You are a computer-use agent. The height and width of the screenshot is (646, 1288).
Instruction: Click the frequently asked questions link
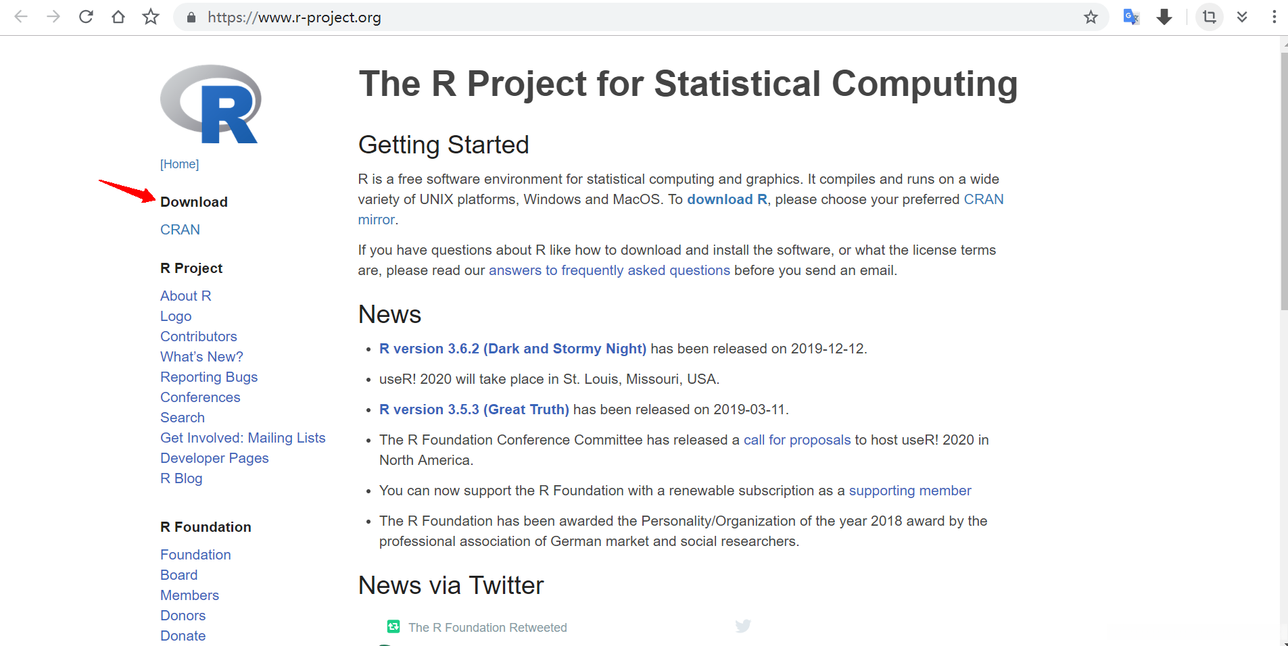[x=609, y=270]
